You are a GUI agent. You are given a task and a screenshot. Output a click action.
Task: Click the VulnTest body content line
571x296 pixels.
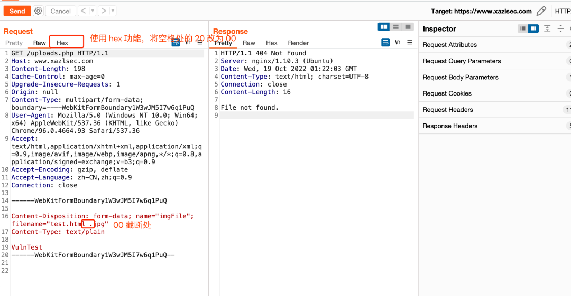coord(26,247)
